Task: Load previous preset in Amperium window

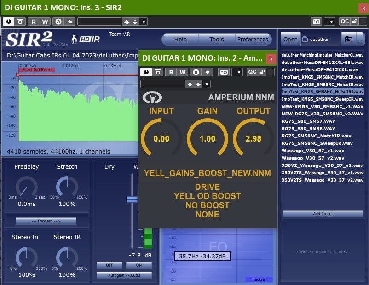Action: pyautogui.click(x=190, y=84)
